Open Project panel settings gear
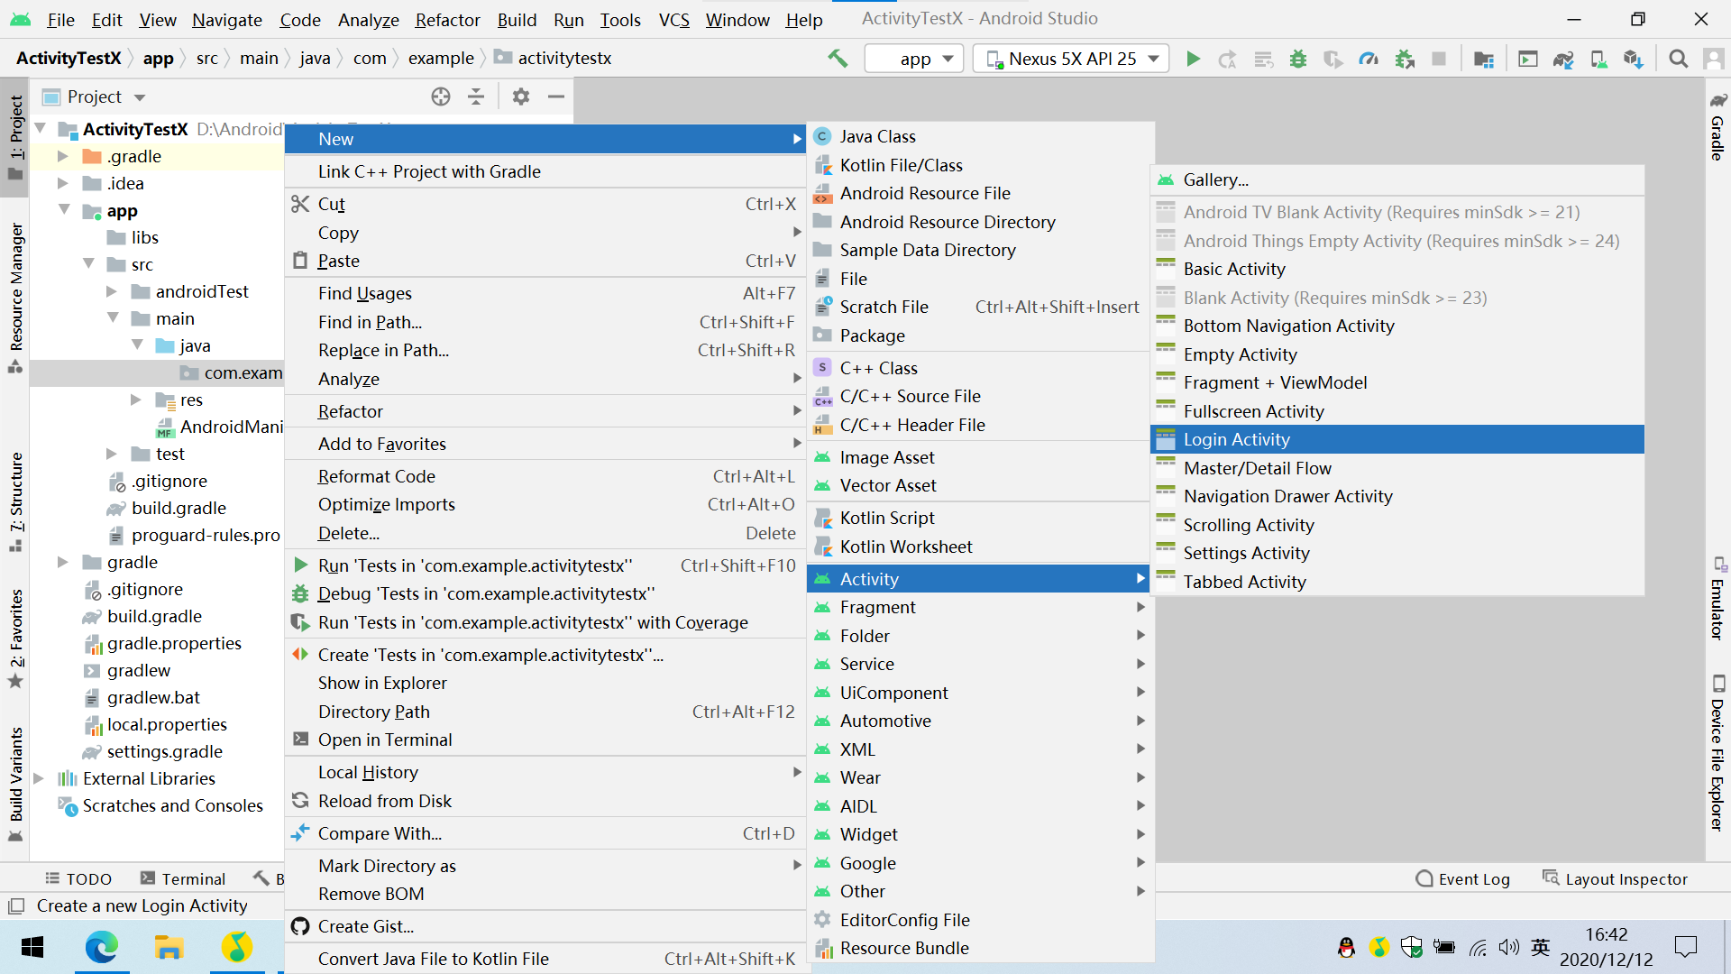Screen dimensions: 1731x974 (521, 96)
